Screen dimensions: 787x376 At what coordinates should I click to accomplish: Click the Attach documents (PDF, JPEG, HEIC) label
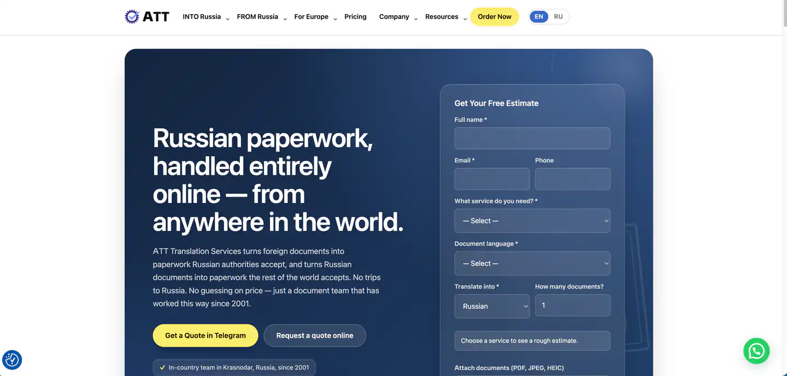509,368
